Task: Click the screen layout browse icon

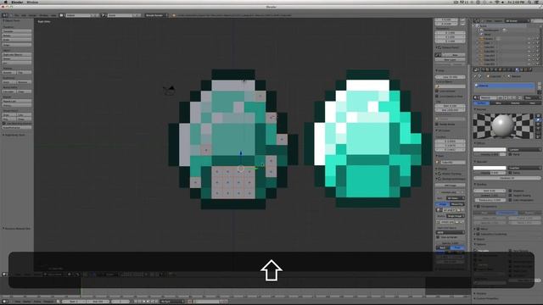Action: point(62,15)
